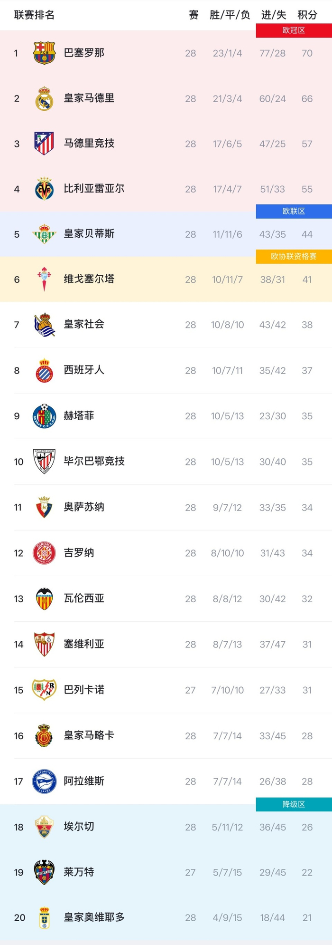Open team name 塞维利亚
Screen dimensions: 332x945
[x=84, y=644]
